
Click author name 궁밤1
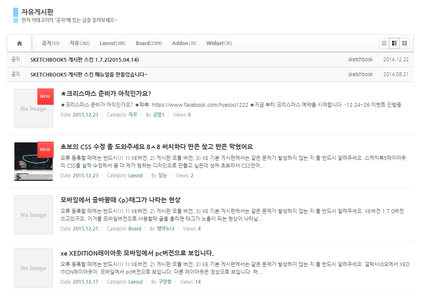coord(158,115)
